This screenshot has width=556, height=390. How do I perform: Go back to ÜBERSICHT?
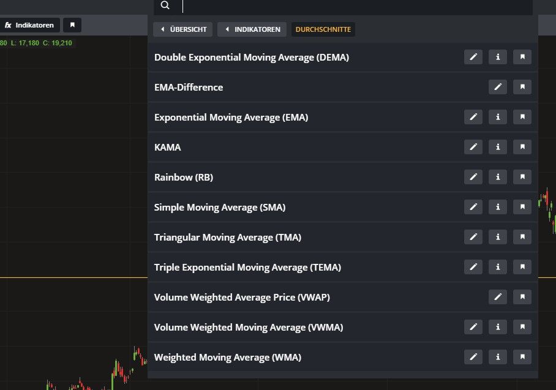pos(183,29)
